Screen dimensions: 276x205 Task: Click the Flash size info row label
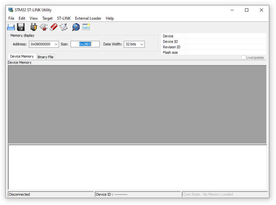tap(170, 52)
